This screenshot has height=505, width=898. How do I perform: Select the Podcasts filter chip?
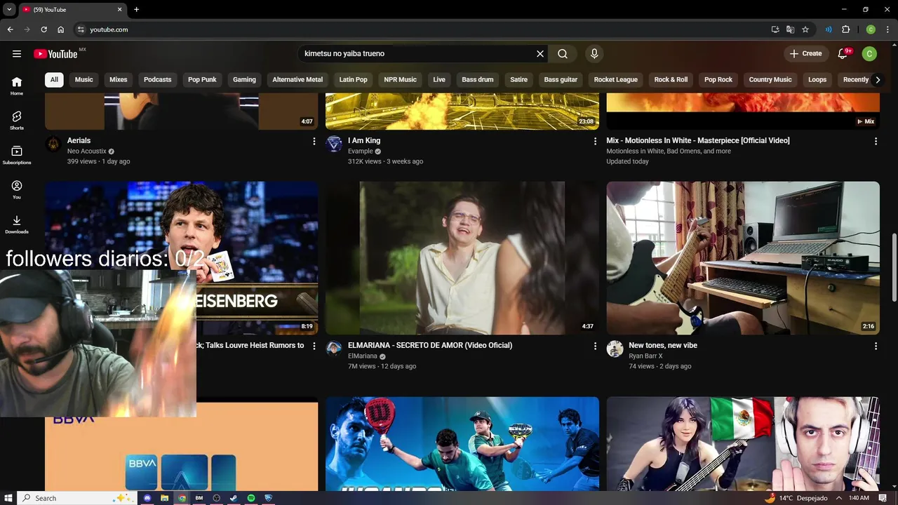coord(158,79)
